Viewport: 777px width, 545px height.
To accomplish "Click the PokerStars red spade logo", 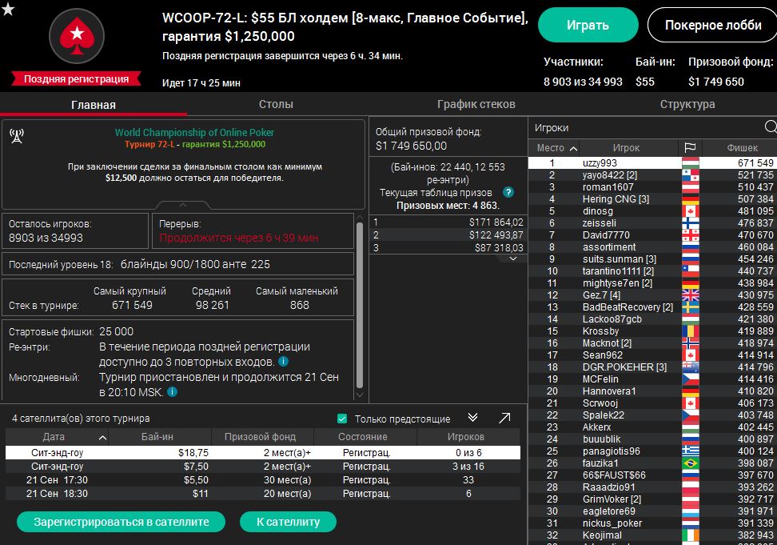I will [77, 36].
